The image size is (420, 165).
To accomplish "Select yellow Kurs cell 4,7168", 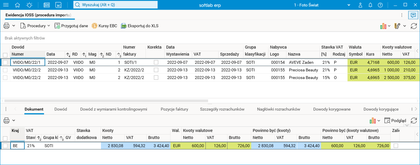I will coord(372,62).
